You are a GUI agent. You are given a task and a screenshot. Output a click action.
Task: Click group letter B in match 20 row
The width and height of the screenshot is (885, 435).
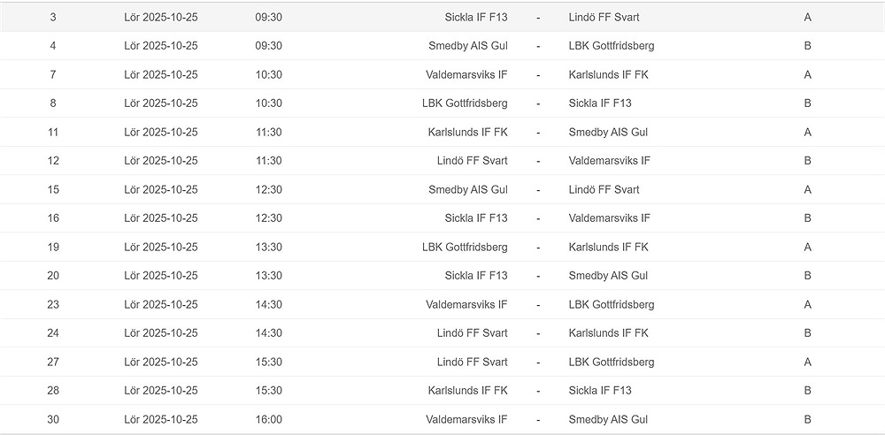(807, 276)
